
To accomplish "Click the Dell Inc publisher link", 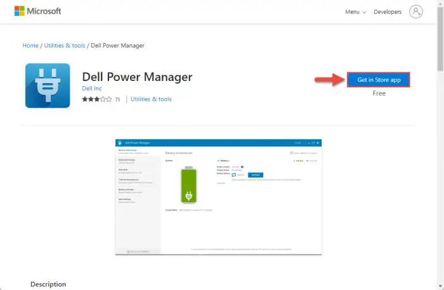I will pyautogui.click(x=91, y=89).
